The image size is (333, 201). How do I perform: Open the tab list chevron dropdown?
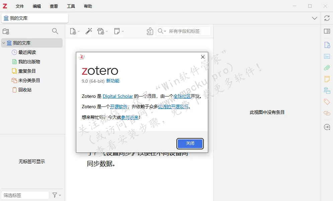tap(315, 18)
